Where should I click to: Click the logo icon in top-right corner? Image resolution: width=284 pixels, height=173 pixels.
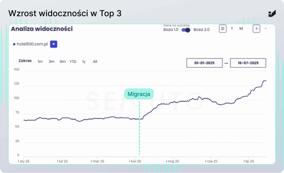[x=272, y=13]
